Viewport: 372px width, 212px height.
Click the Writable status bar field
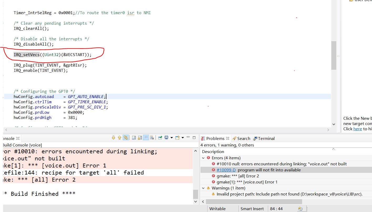click(217, 209)
